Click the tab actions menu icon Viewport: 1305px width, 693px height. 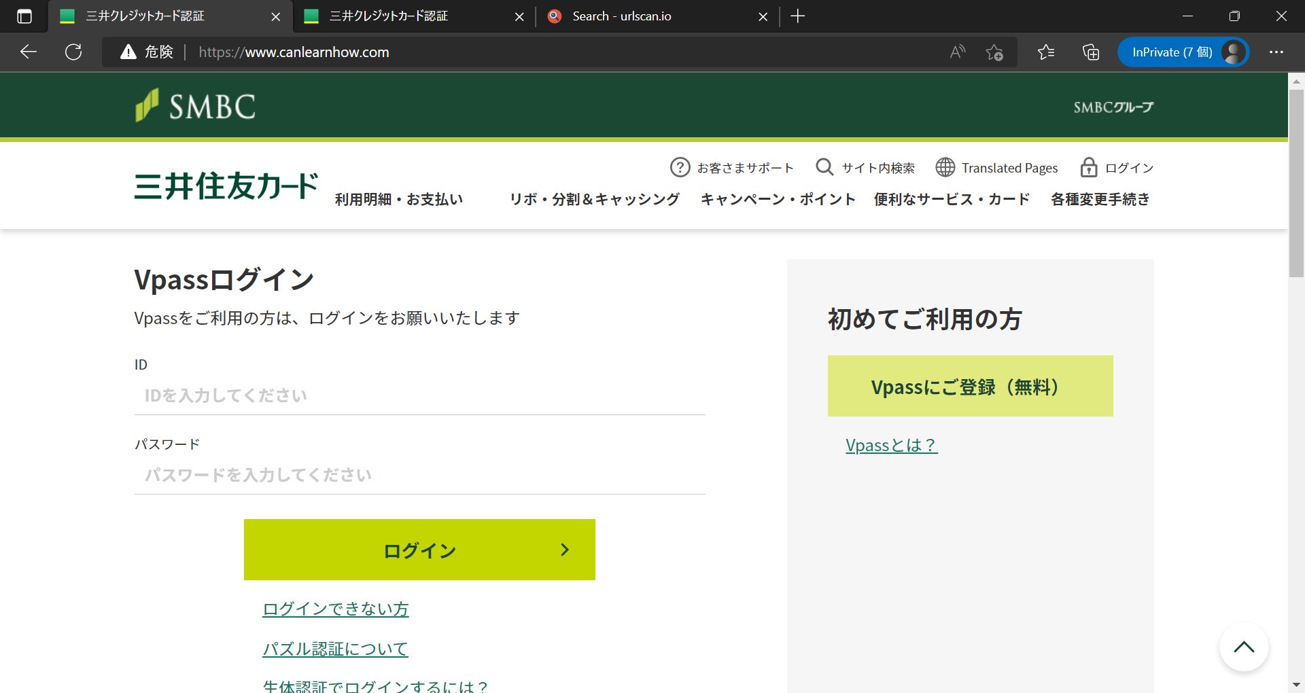[x=24, y=16]
